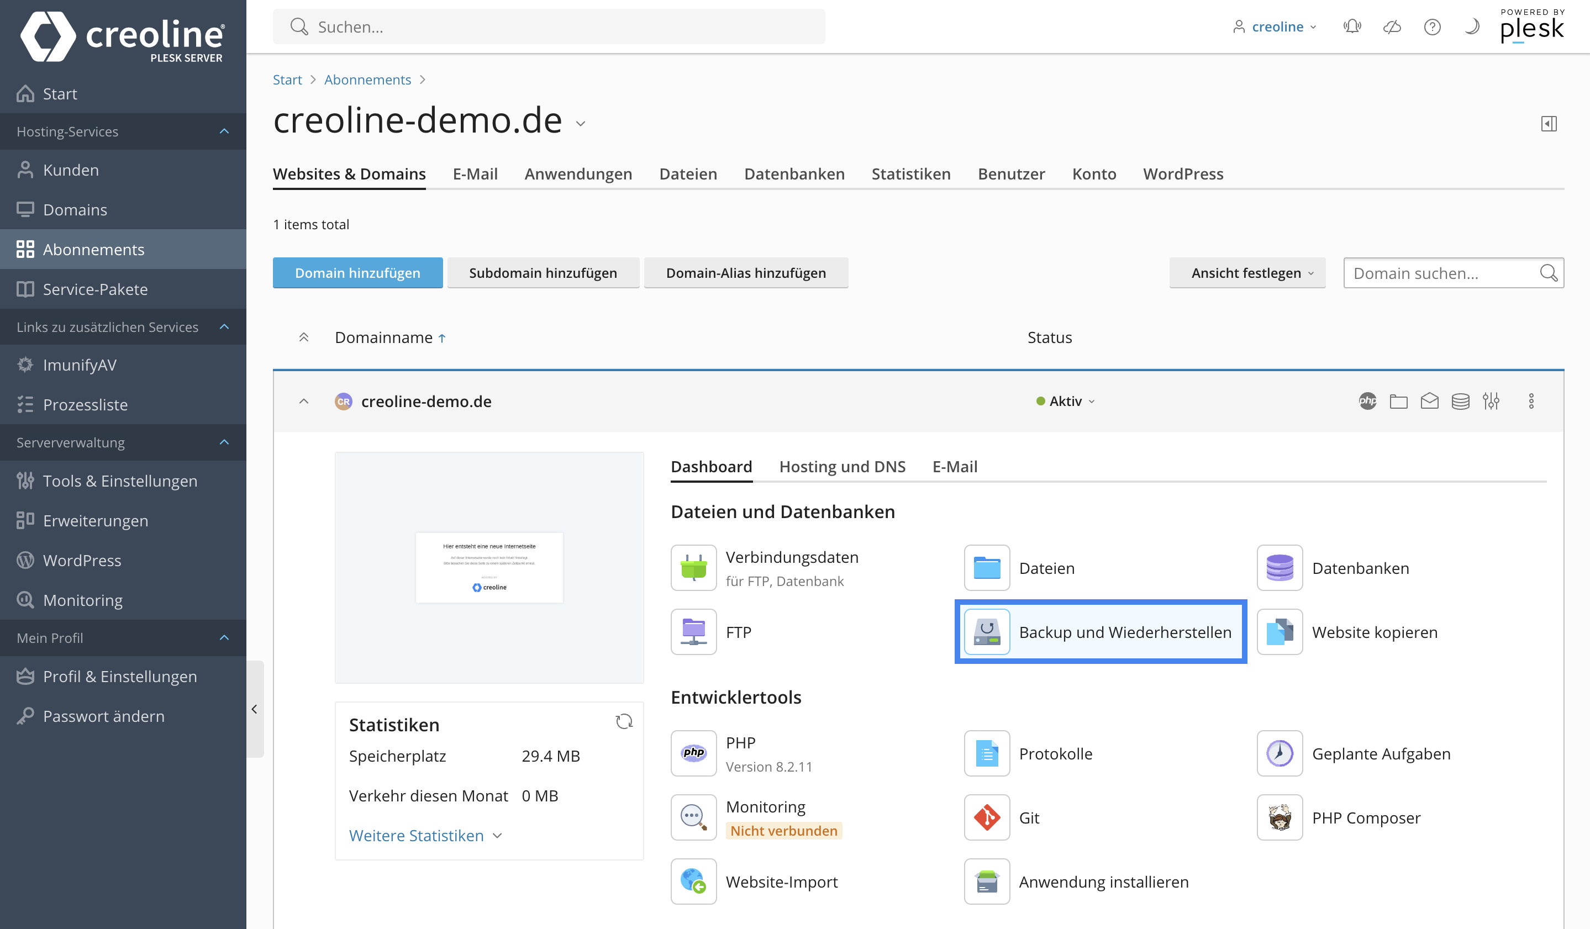Screen dimensions: 1590x929
Task: Collapse the Serververwaltung section
Action: coord(224,442)
